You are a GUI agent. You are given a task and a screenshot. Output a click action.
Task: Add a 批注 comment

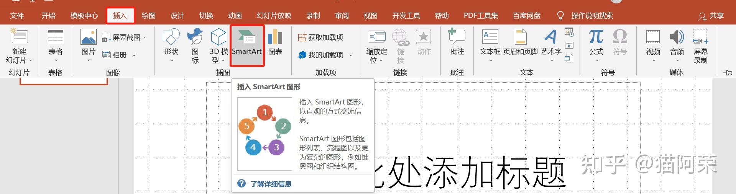(x=457, y=42)
